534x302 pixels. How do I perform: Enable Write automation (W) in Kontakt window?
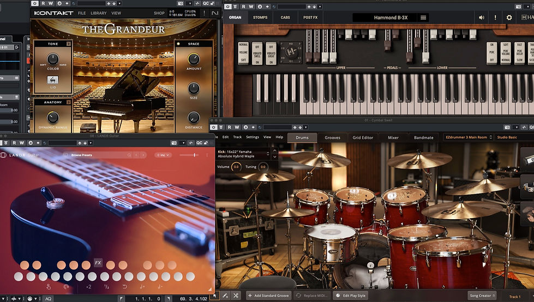51,3
